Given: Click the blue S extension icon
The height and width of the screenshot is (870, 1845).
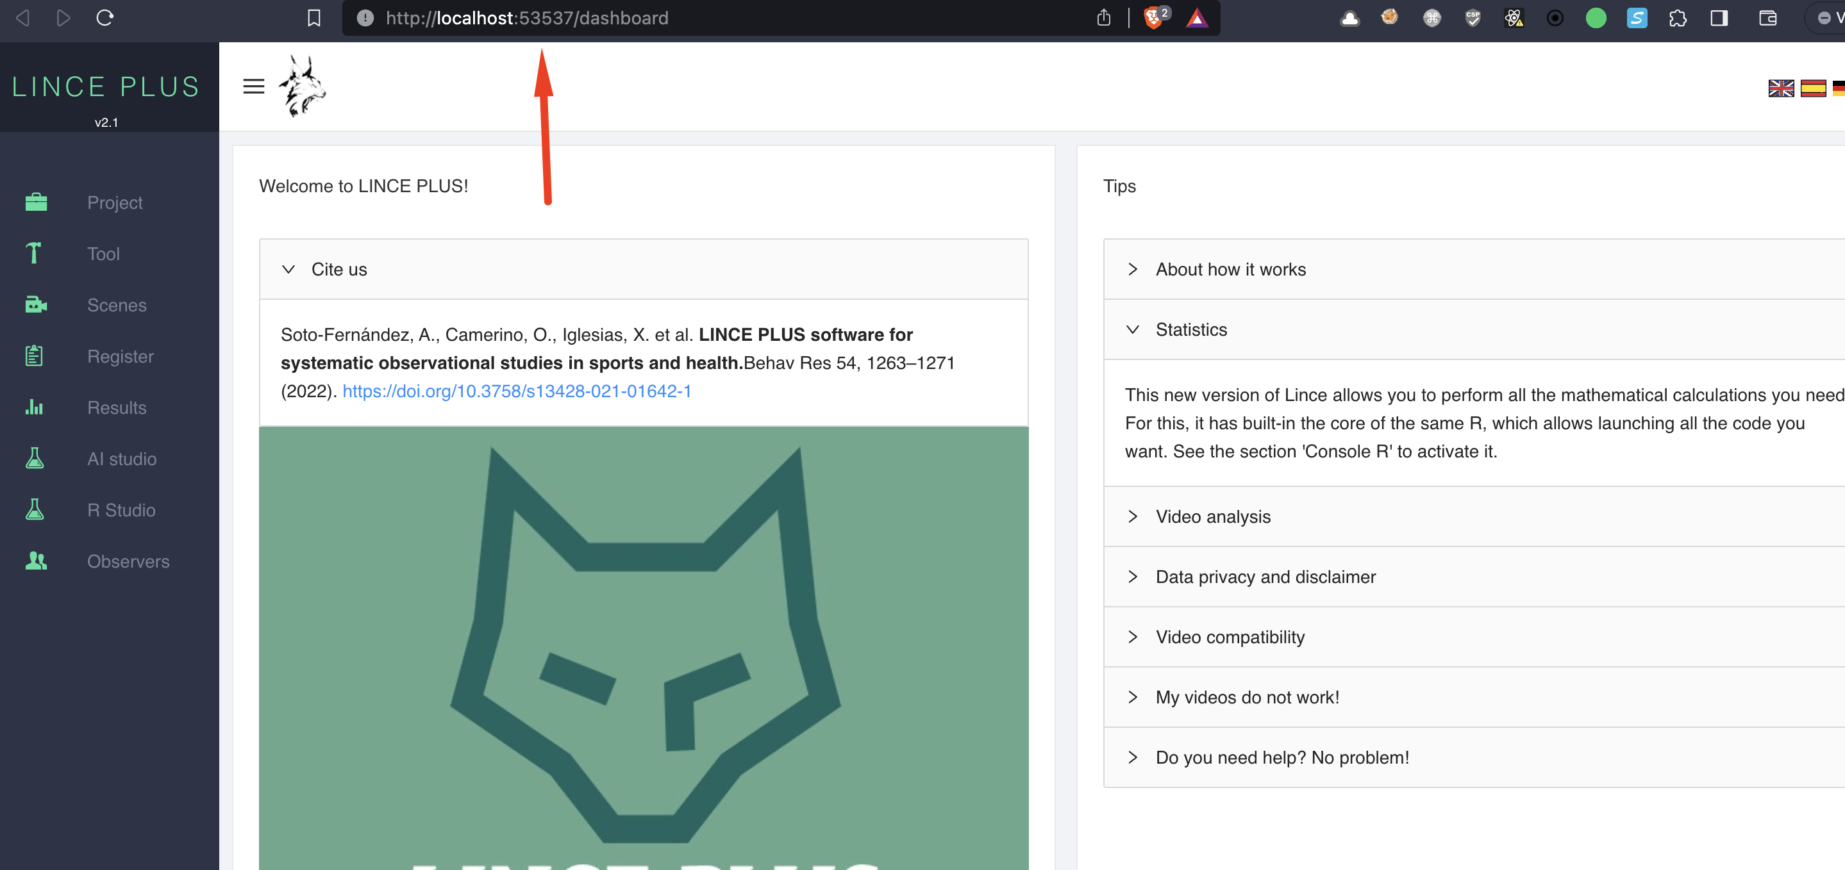Looking at the screenshot, I should (x=1637, y=18).
